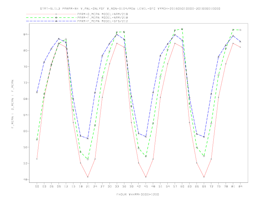The height and width of the screenshot is (203, 262).
Task: Click x-axis forecast hour label 45
Action: (x=146, y=186)
